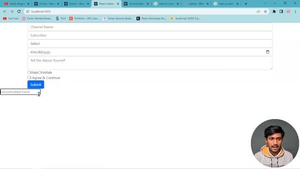300x169 pixels.
Task: Bookmark this tab with the star icon
Action: tap(265, 11)
